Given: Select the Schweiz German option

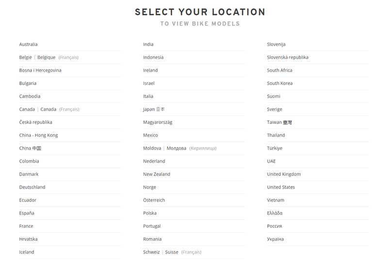Looking at the screenshot, I should 151,252.
